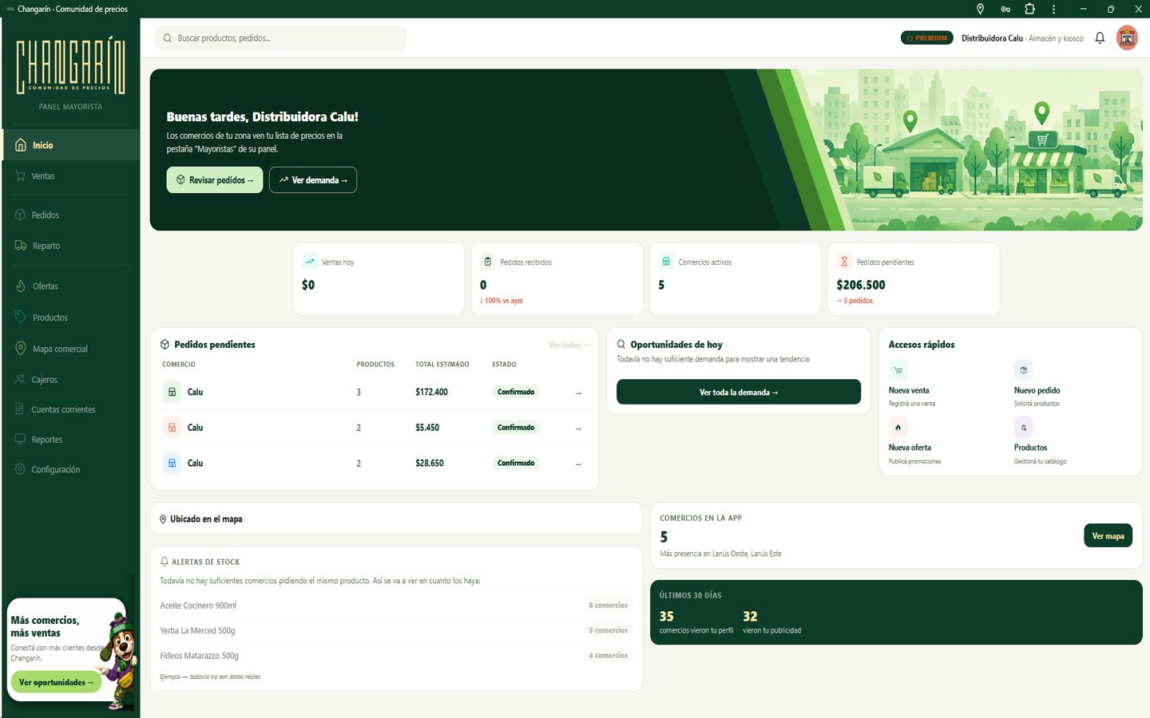1150x718 pixels.
Task: Click the Aceite Cocinero 900ml alert row
Action: 396,606
